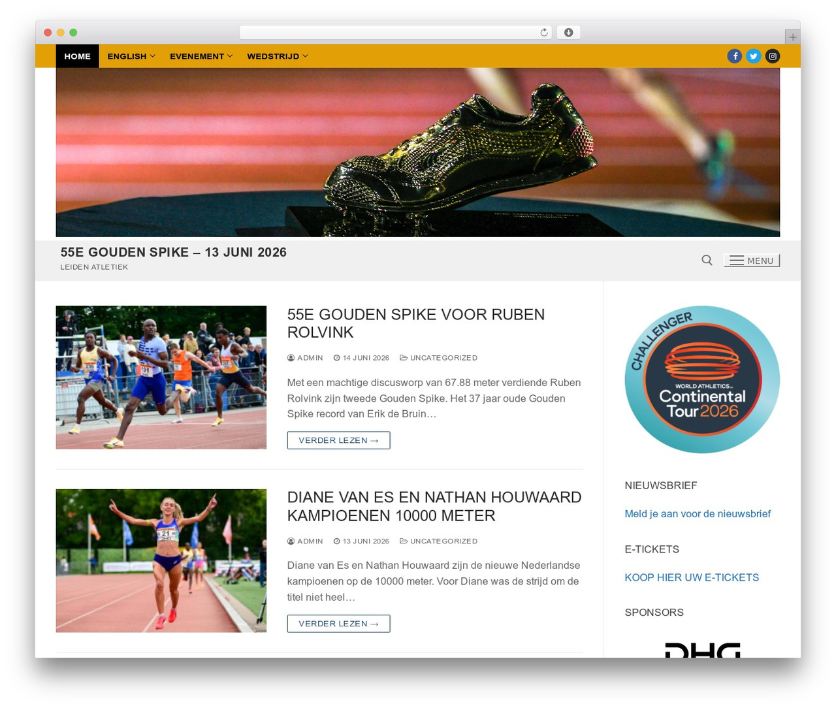The height and width of the screenshot is (708, 836).
Task: Click 'Meld je aan voor de nieuwsbrief' link
Action: pos(698,514)
